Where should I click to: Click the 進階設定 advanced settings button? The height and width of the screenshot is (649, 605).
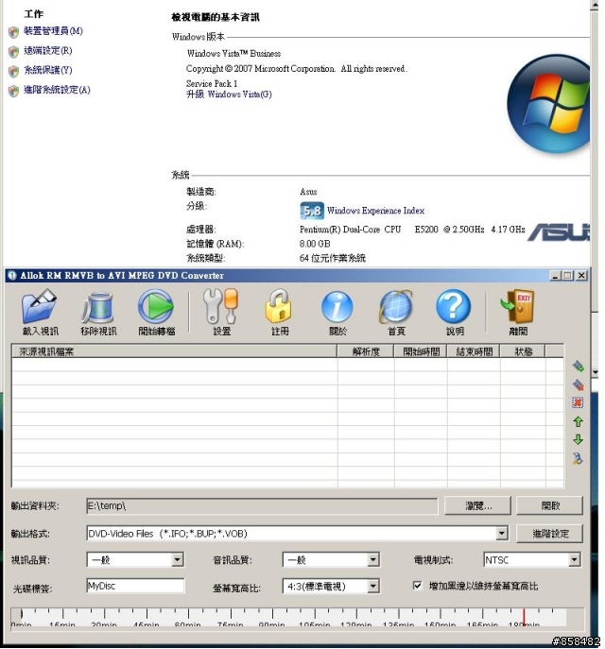point(549,533)
